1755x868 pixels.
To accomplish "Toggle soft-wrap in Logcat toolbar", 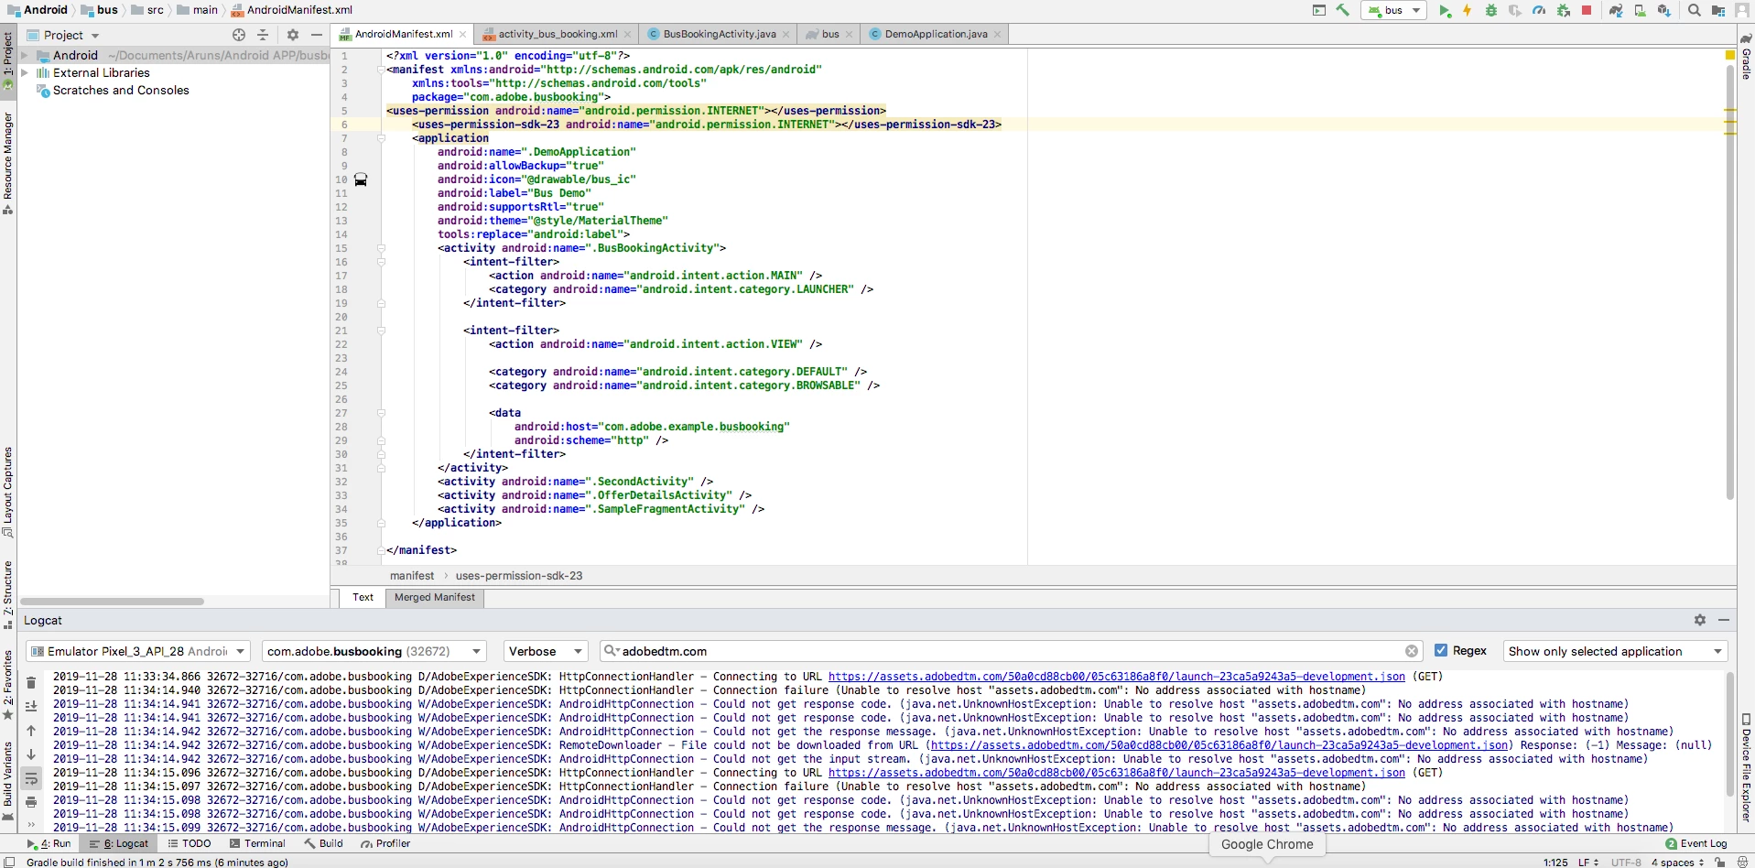I will point(31,778).
